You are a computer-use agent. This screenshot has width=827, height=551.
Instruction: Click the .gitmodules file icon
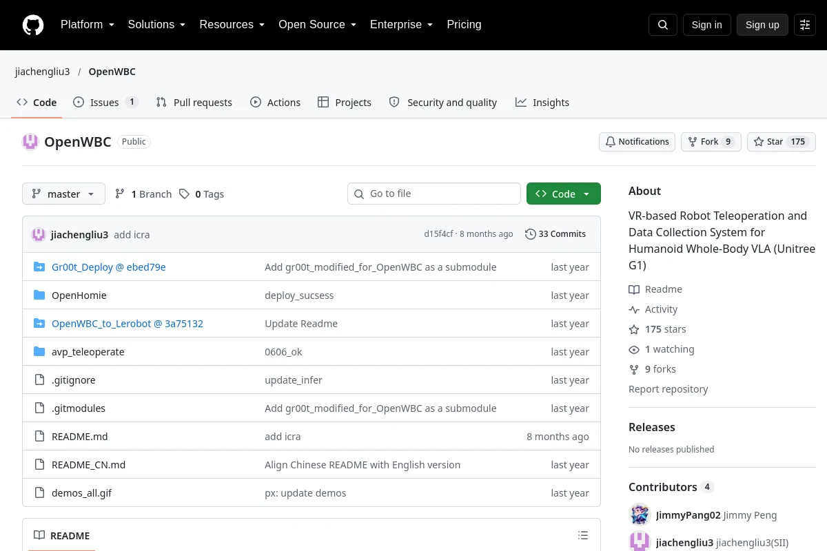coord(39,408)
